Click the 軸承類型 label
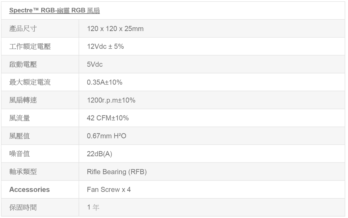 coord(23,172)
